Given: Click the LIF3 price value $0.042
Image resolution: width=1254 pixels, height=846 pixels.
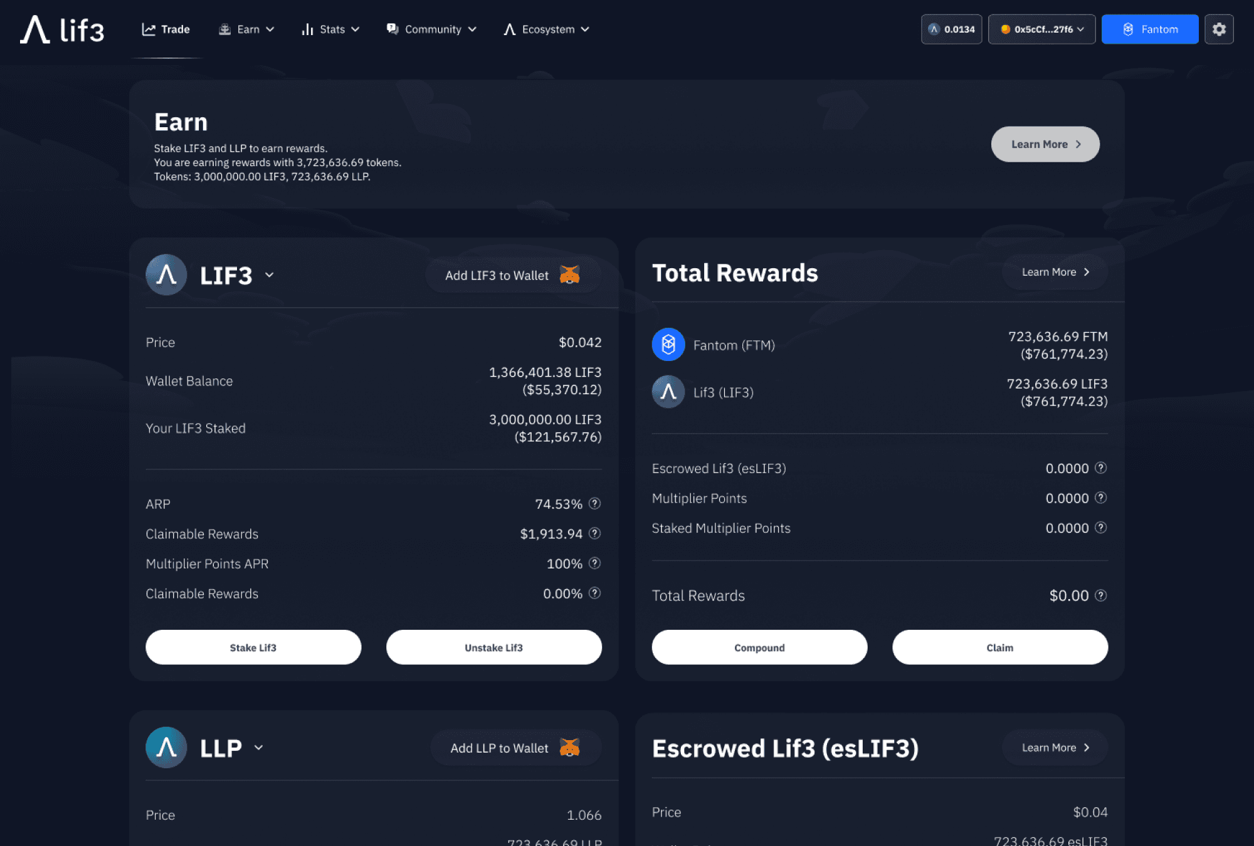Looking at the screenshot, I should [x=580, y=342].
